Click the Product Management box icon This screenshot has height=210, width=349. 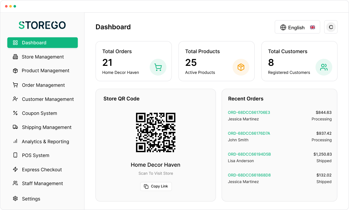tap(15, 71)
